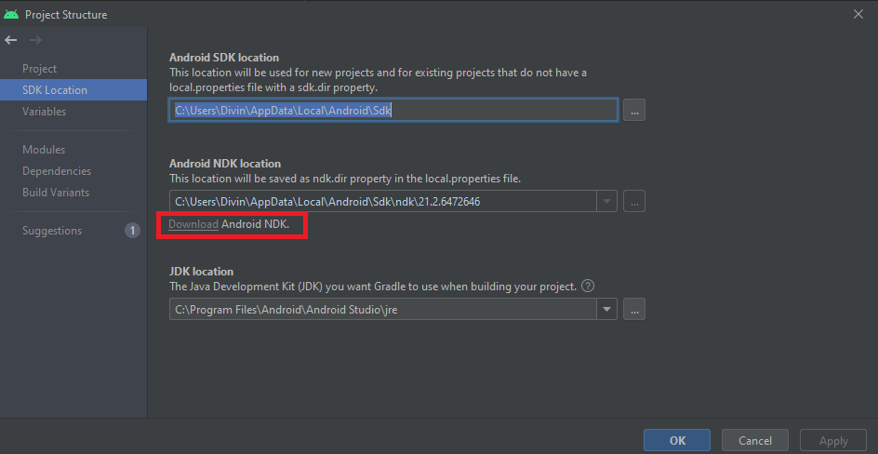Image resolution: width=878 pixels, height=454 pixels.
Task: Click the JDK location path field
Action: 383,309
